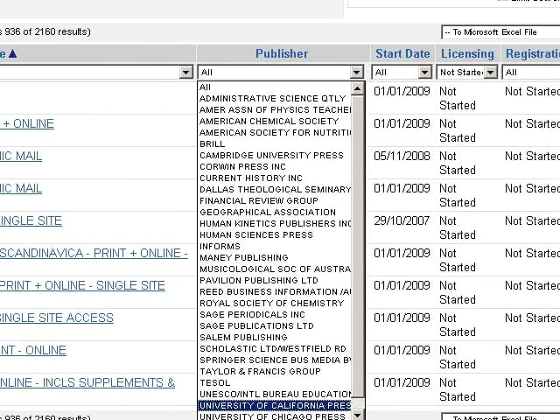Viewport: 560px width, 420px height.
Task: Open 'SCANDINAVICA - PRINT + ONLINE' link
Action: [94, 253]
